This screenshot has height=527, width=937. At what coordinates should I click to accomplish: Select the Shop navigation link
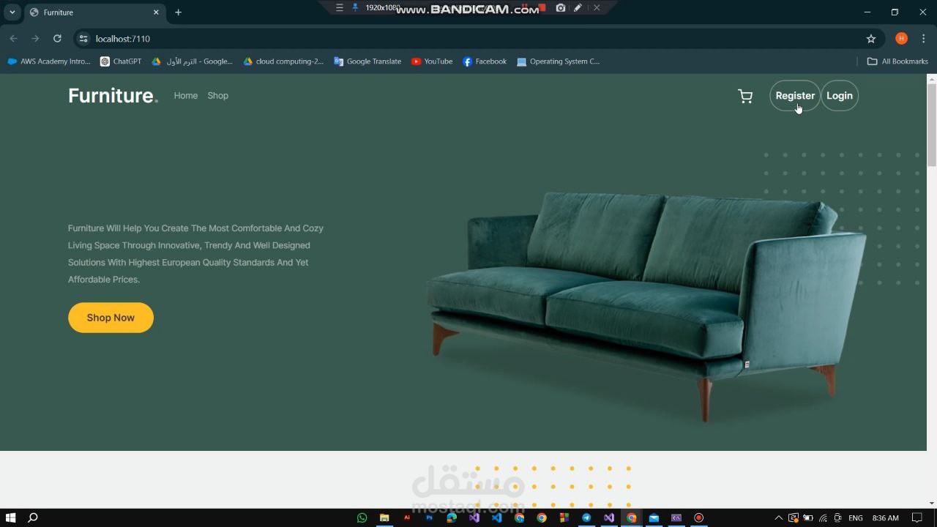[217, 95]
